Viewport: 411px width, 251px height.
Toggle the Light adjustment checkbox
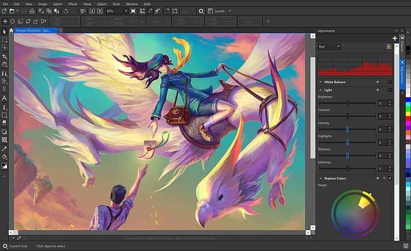pyautogui.click(x=390, y=90)
